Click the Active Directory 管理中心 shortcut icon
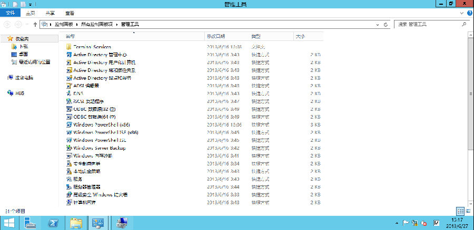Viewport: 474px width, 230px height. pyautogui.click(x=68, y=55)
